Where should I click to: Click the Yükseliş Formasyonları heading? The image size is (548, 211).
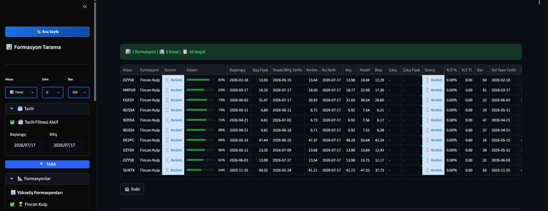(36, 193)
